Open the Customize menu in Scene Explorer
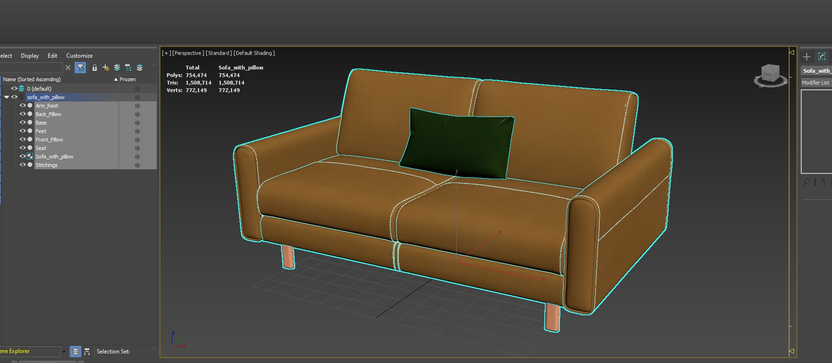832x363 pixels. tap(79, 55)
